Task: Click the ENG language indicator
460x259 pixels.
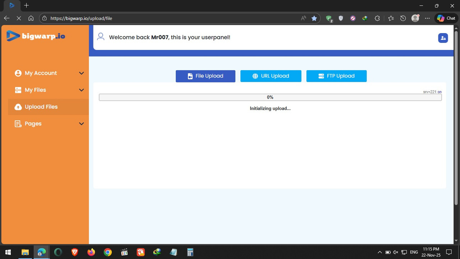Action: click(414, 252)
